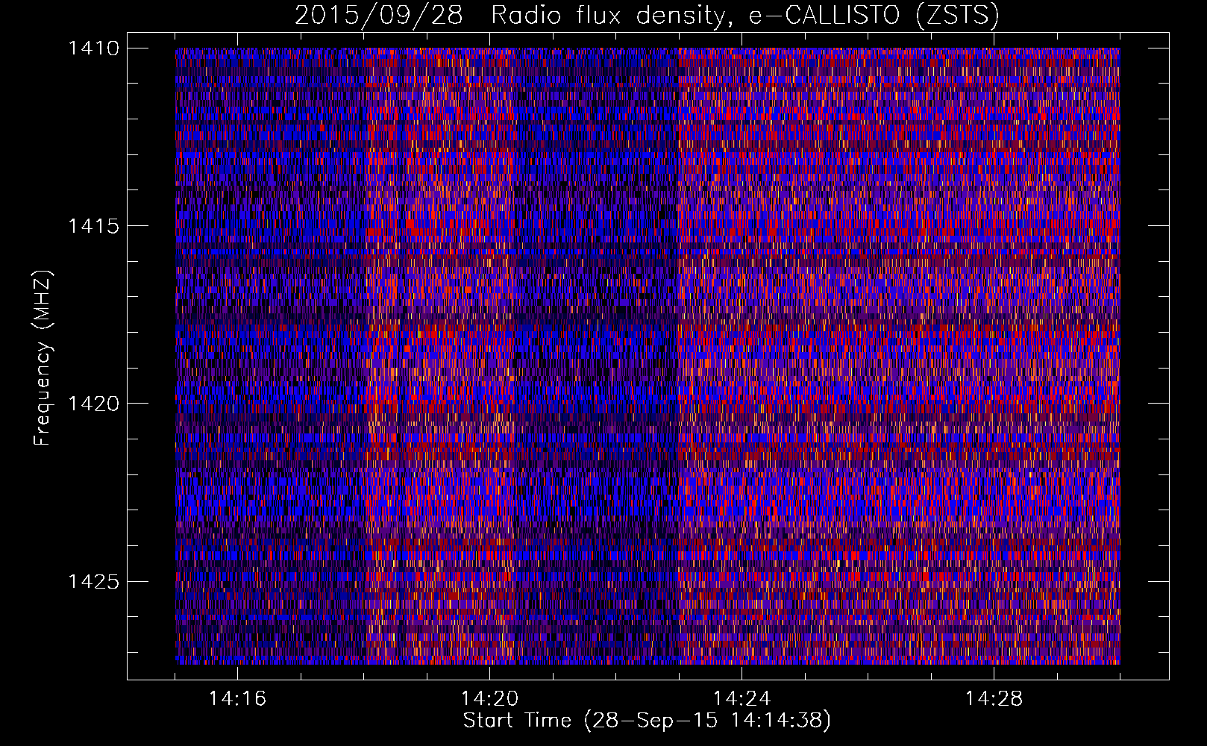The height and width of the screenshot is (746, 1207).
Task: Click the 'Frequency (MHZ)' axis label
Action: pyautogui.click(x=43, y=357)
